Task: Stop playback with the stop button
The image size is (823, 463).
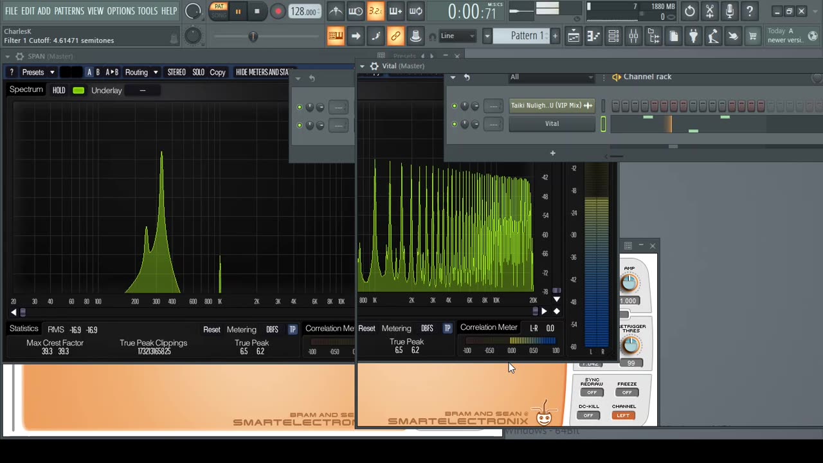Action: tap(257, 11)
